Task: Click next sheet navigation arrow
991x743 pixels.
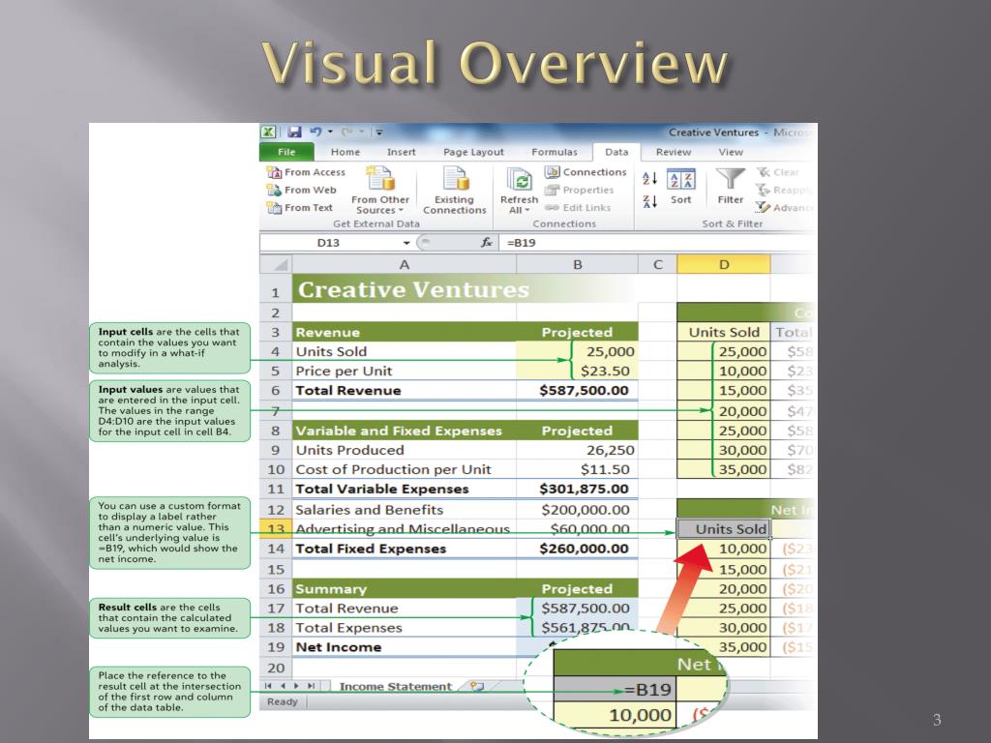Action: point(296,686)
